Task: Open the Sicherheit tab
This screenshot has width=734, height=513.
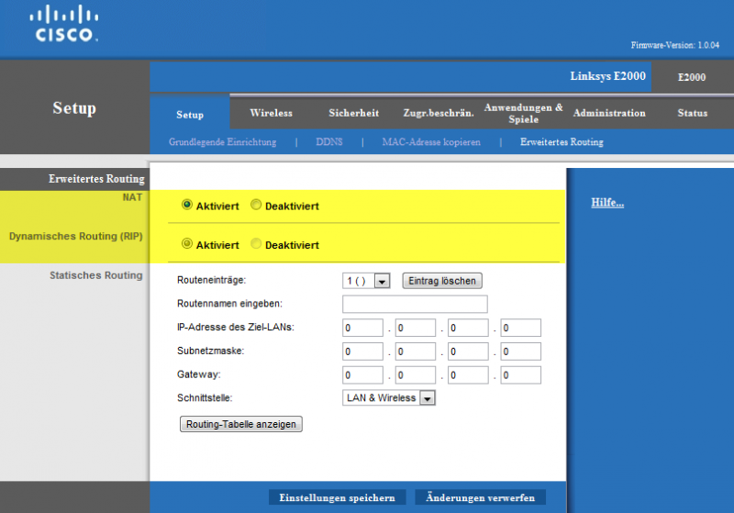Action: (x=353, y=113)
